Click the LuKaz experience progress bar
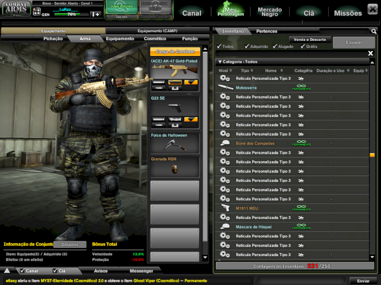 [71, 14]
